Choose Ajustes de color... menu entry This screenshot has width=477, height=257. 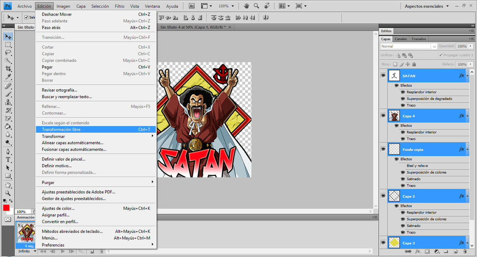point(96,208)
